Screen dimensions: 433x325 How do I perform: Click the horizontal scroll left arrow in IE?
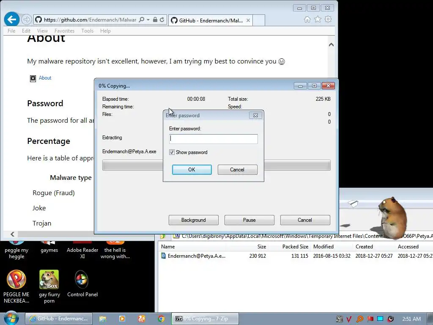[x=12, y=234]
